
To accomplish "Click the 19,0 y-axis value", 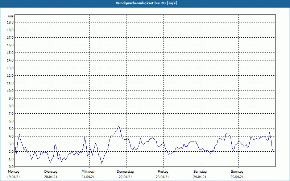I will [x=11, y=22].
